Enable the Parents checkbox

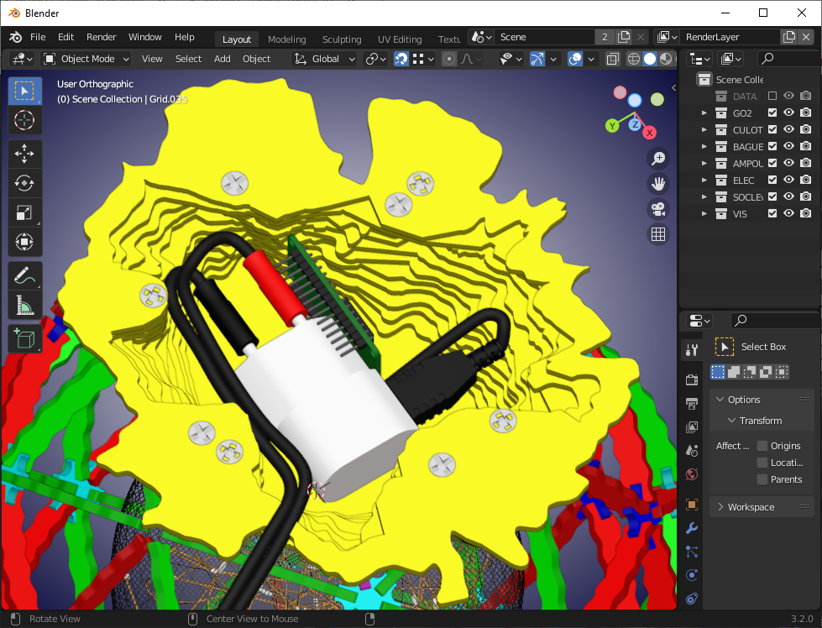pyautogui.click(x=762, y=479)
